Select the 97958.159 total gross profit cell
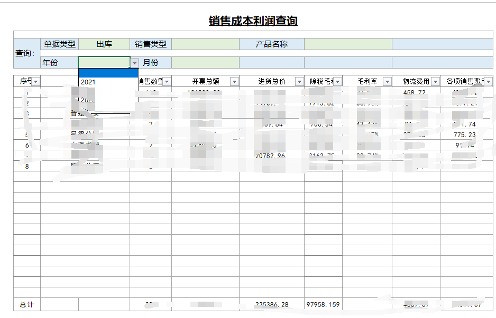 323,304
